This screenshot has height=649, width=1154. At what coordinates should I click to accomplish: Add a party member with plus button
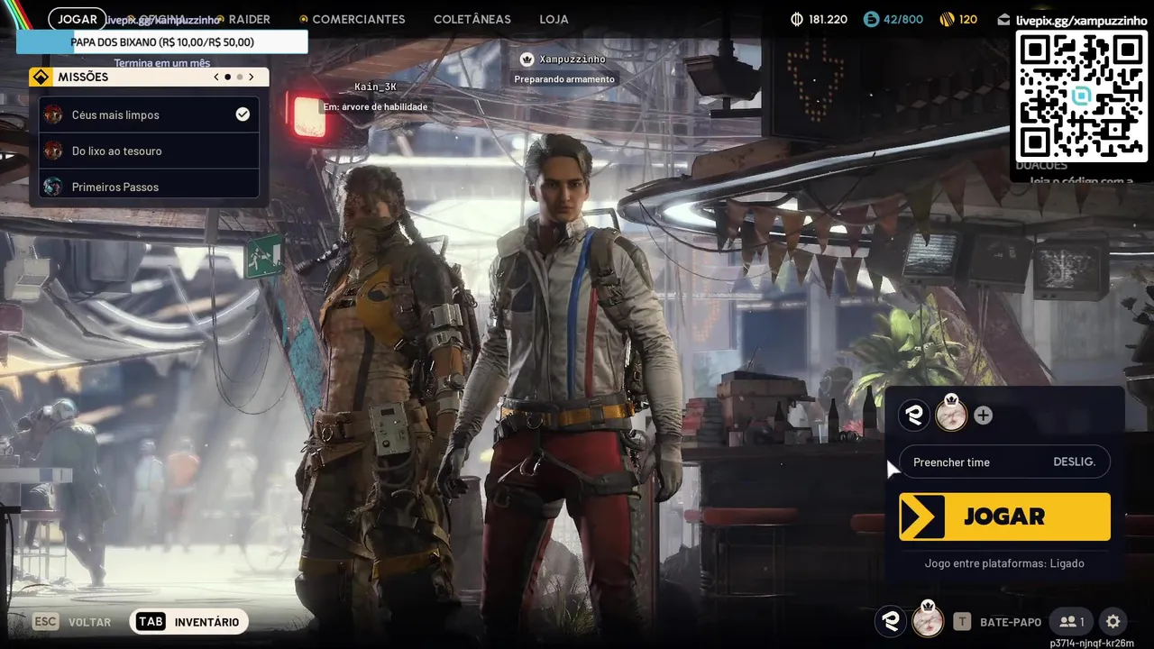tap(984, 416)
